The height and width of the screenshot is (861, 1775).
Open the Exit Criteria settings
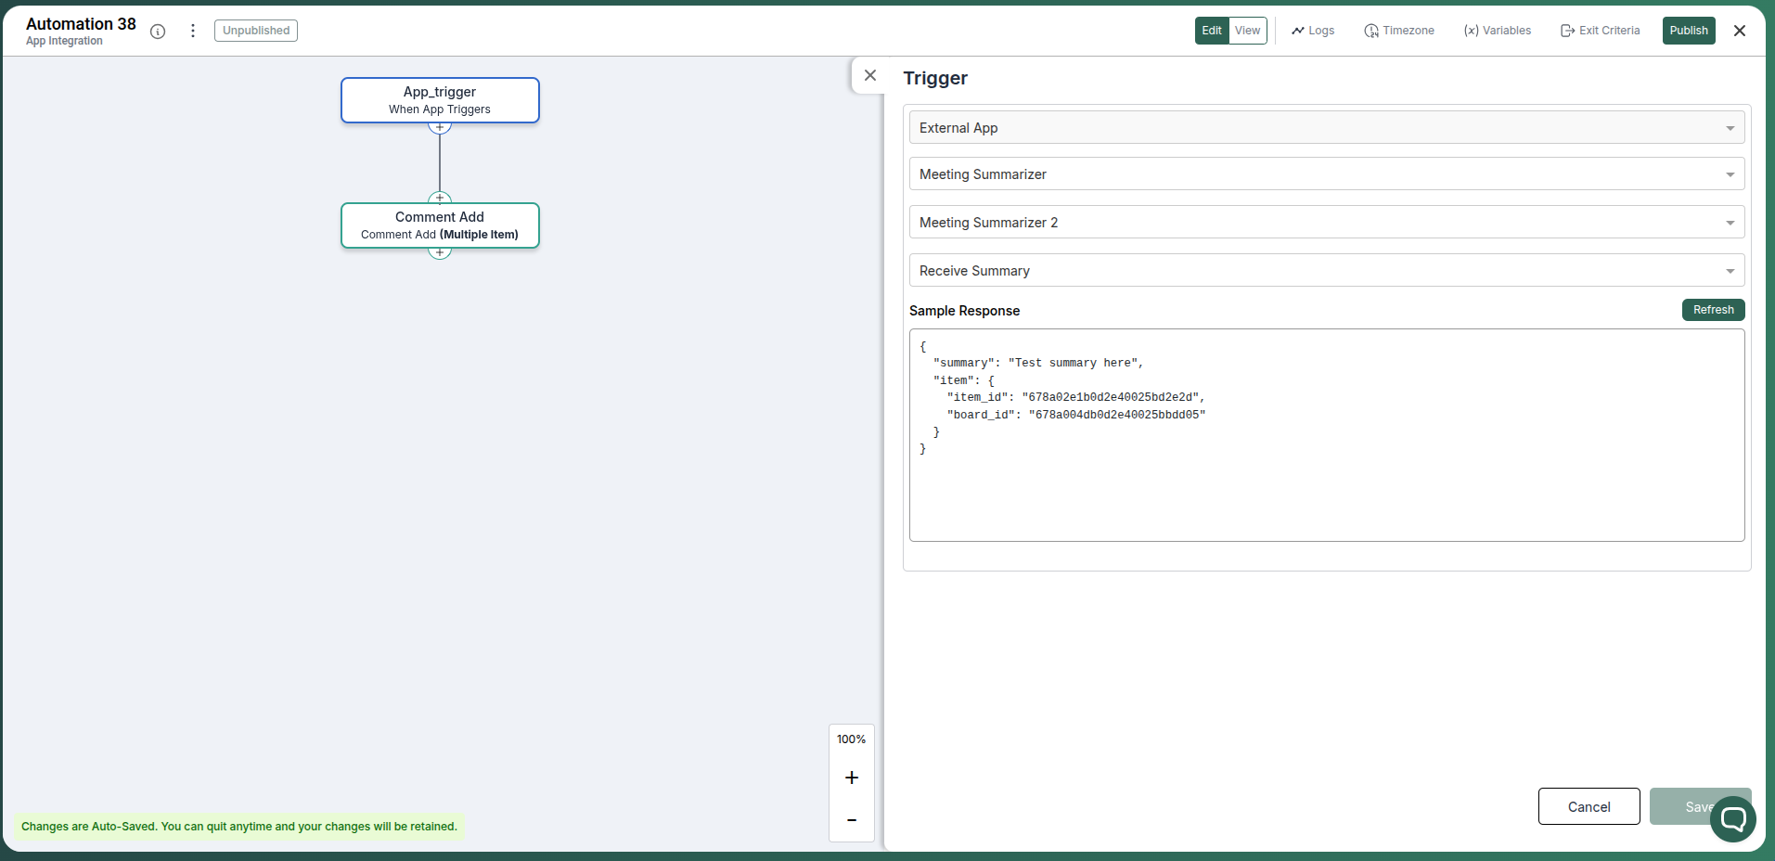(1599, 31)
